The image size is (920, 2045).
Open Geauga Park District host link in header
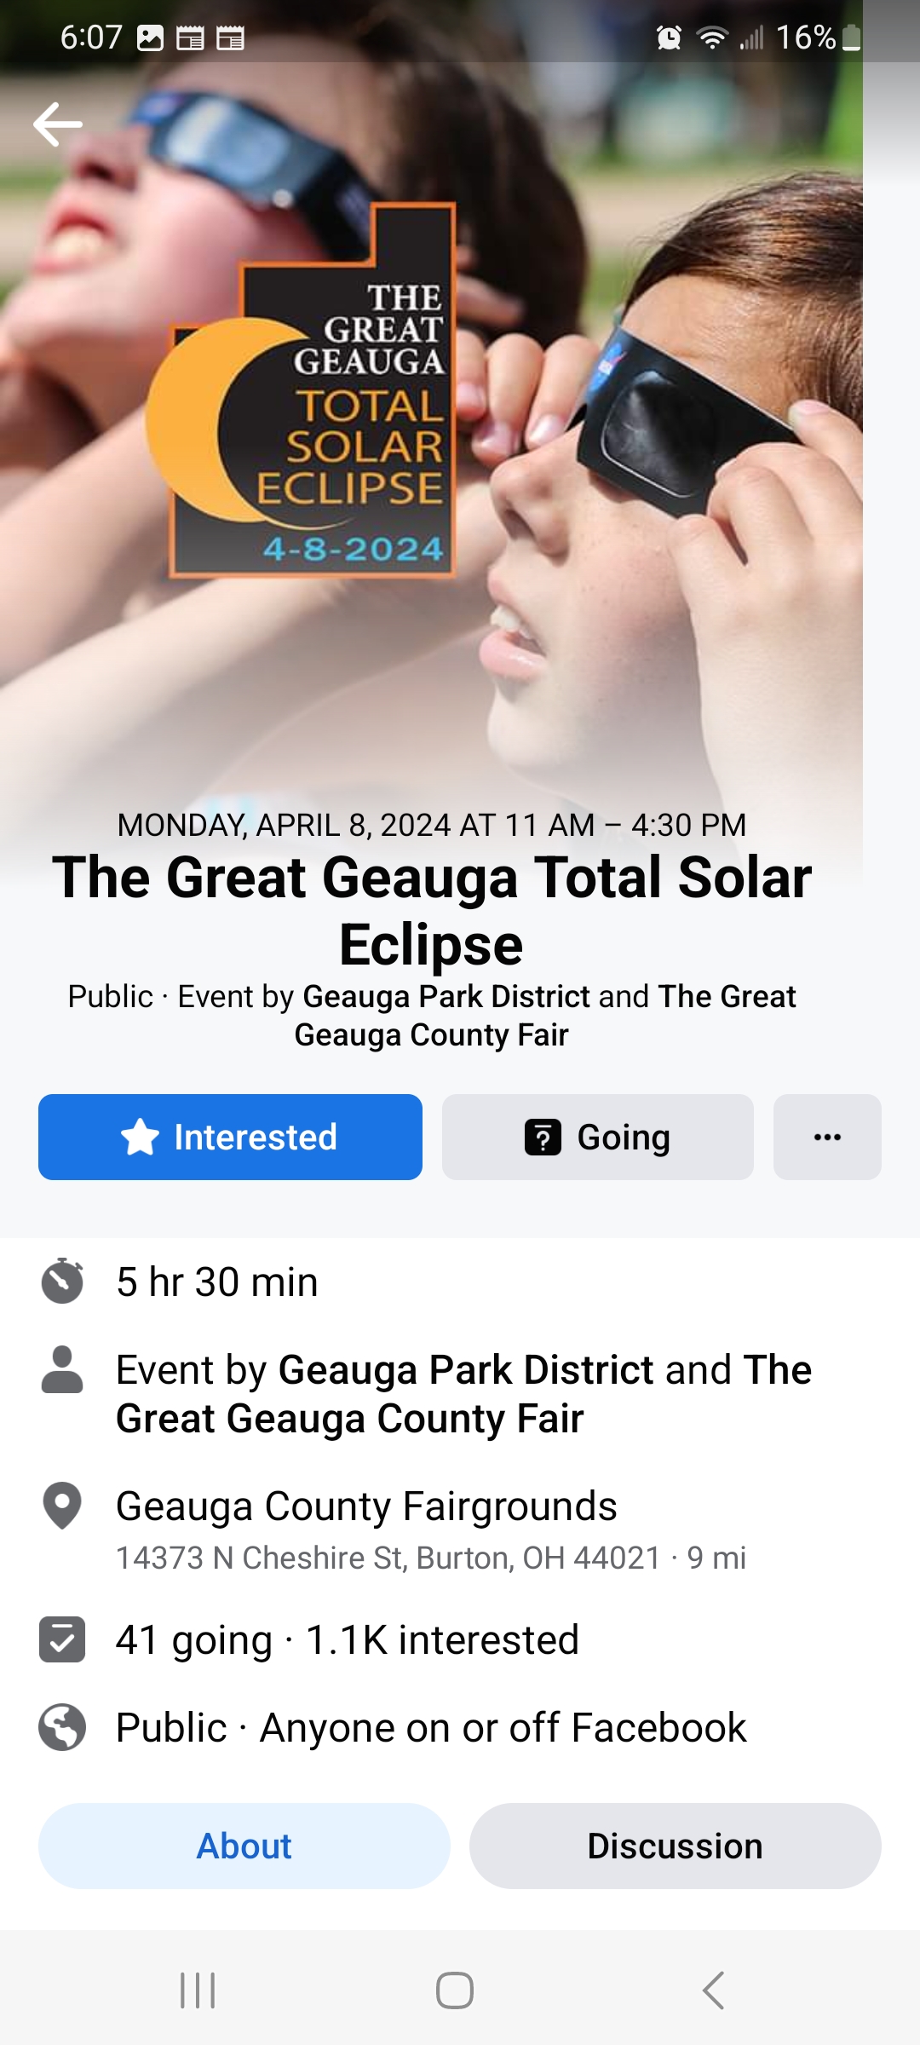point(446,996)
